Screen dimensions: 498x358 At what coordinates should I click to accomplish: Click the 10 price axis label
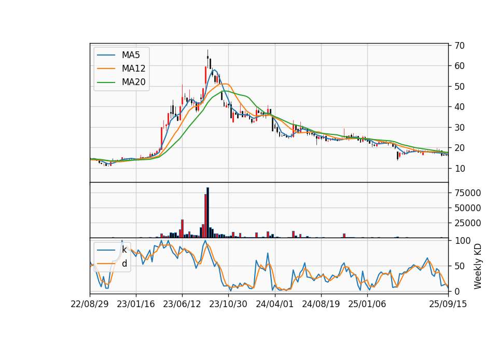point(460,168)
